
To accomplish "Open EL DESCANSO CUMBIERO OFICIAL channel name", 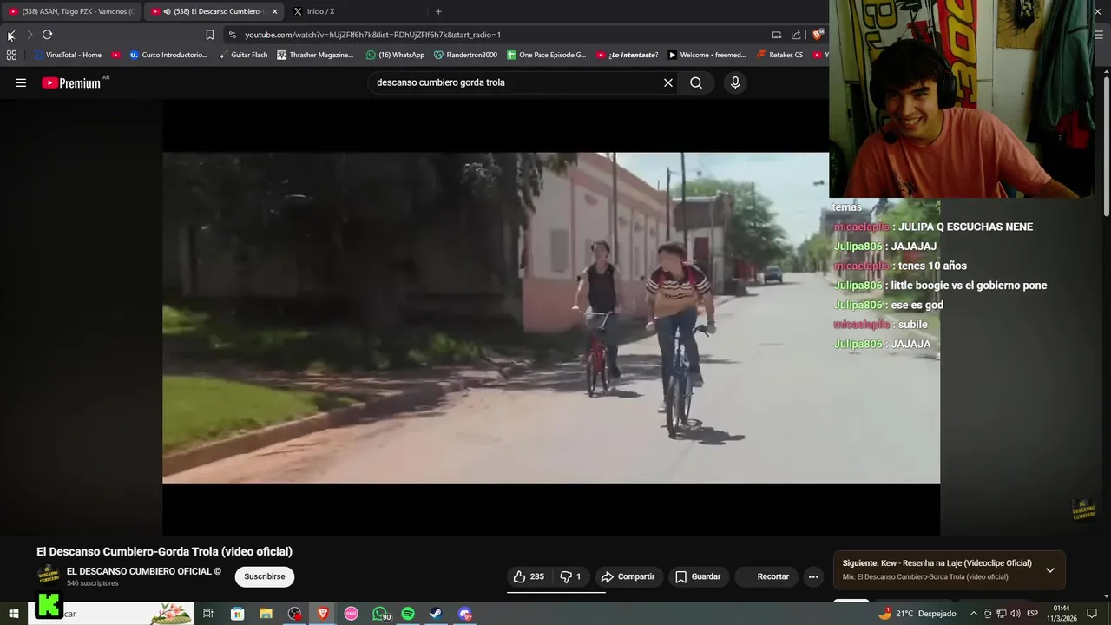I will pyautogui.click(x=144, y=571).
